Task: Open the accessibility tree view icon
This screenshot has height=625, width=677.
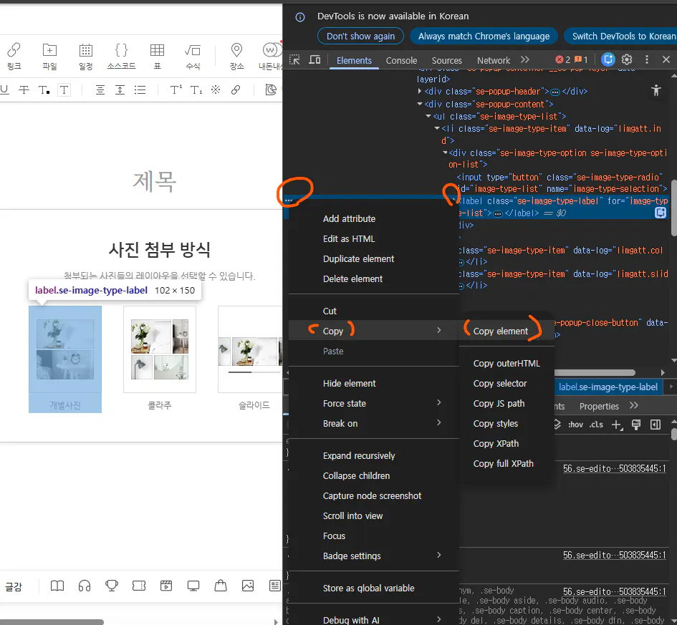Action: [656, 90]
